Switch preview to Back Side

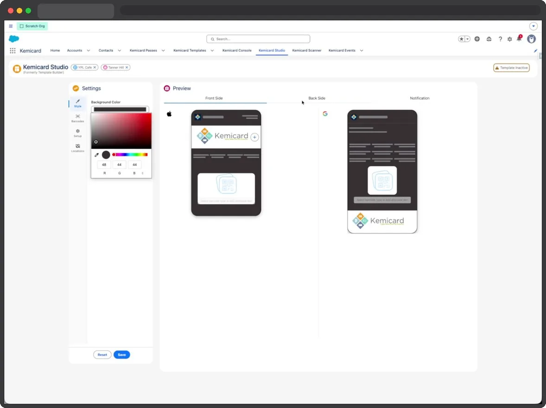317,98
